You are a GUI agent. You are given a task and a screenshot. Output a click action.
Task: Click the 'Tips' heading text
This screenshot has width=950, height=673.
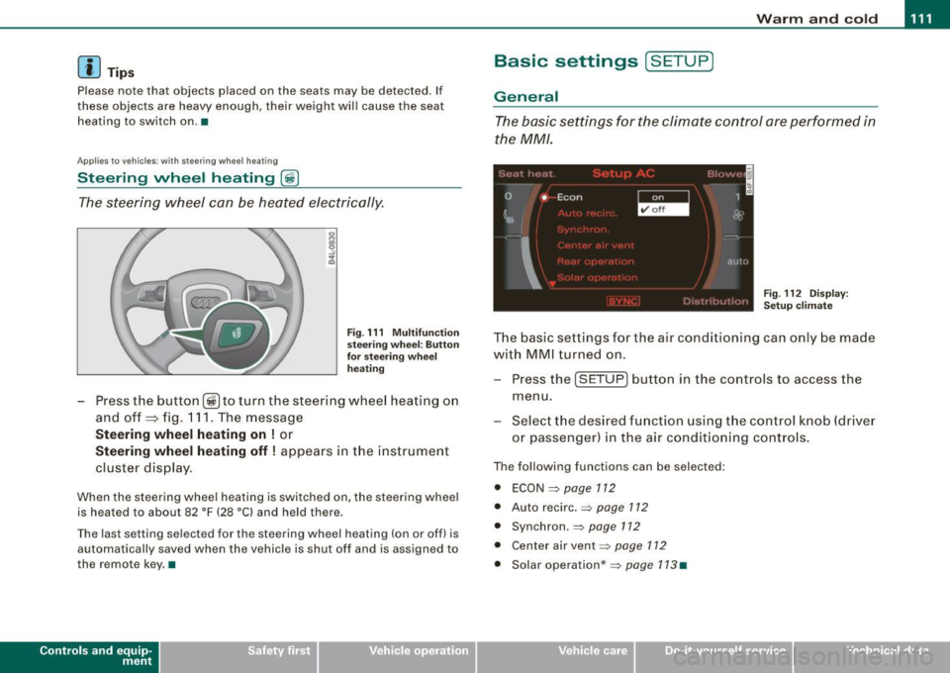pos(121,72)
